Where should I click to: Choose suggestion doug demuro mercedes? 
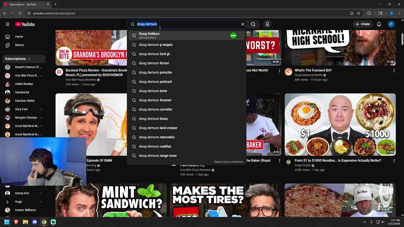click(186, 137)
